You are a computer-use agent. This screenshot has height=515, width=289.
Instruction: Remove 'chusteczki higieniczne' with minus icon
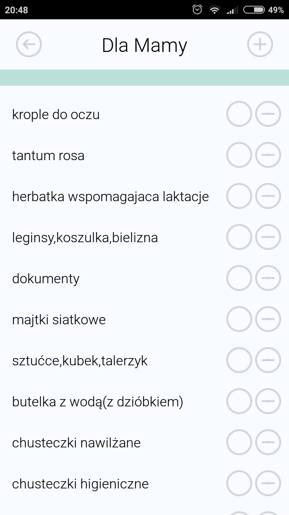[x=268, y=484]
